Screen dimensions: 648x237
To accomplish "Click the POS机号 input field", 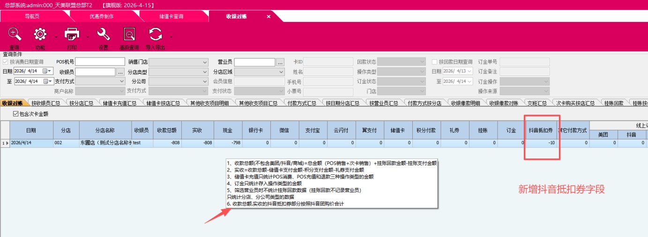I will (x=100, y=62).
